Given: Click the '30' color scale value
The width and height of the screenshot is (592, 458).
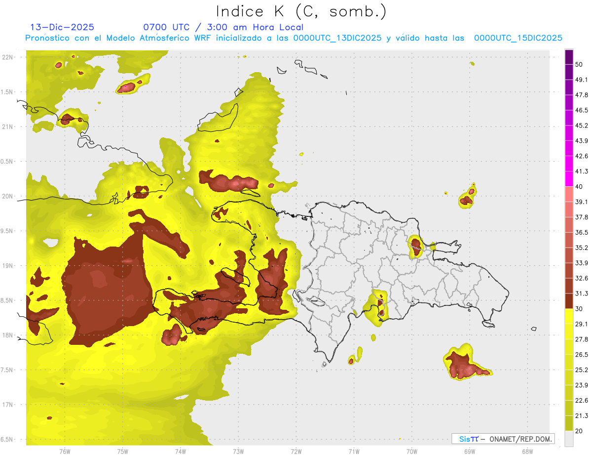Looking at the screenshot, I should pyautogui.click(x=580, y=309).
